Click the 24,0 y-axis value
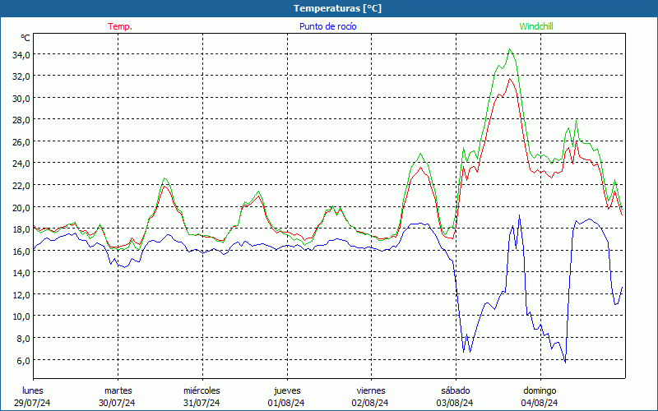Screen dimensions: 658x411 [x=21, y=164]
